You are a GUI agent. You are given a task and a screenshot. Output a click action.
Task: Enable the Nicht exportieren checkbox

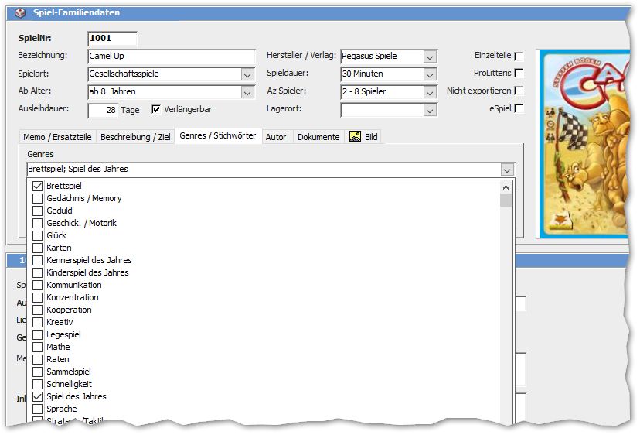tap(519, 91)
